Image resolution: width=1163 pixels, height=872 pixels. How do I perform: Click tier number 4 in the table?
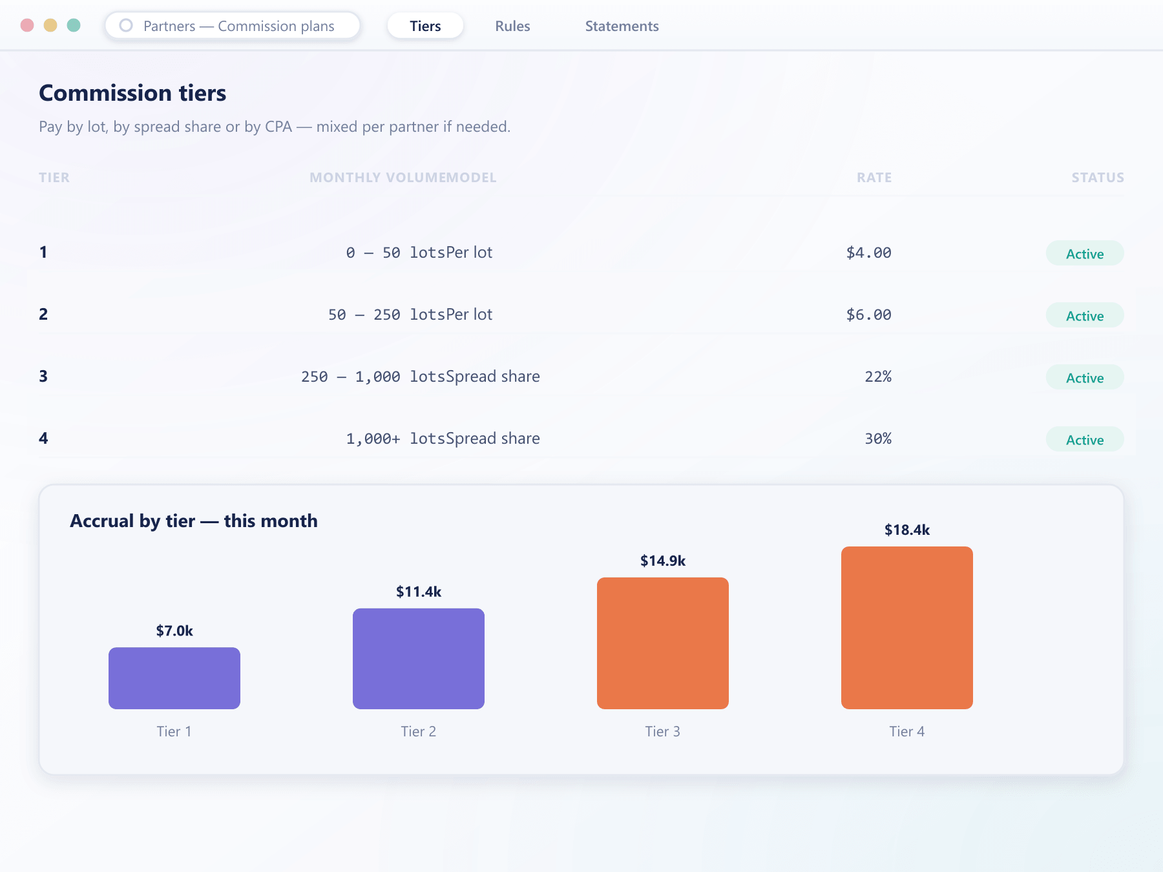point(43,438)
